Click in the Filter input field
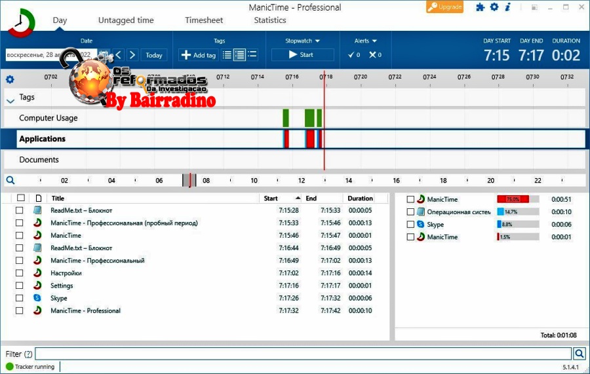This screenshot has height=374, width=590. (304, 353)
